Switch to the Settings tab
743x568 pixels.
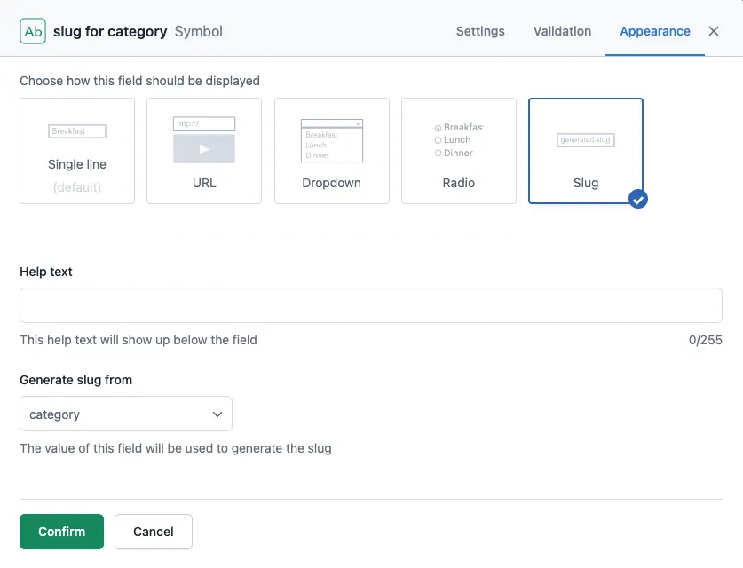click(480, 31)
